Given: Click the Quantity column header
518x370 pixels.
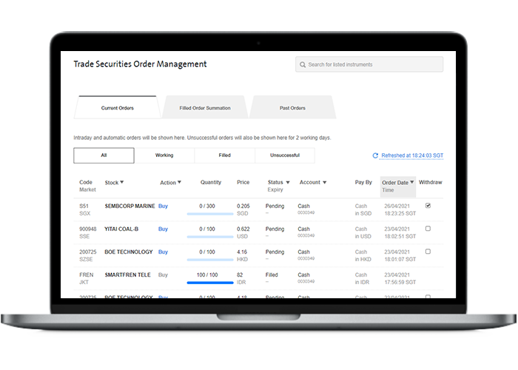Looking at the screenshot, I should pos(211,182).
